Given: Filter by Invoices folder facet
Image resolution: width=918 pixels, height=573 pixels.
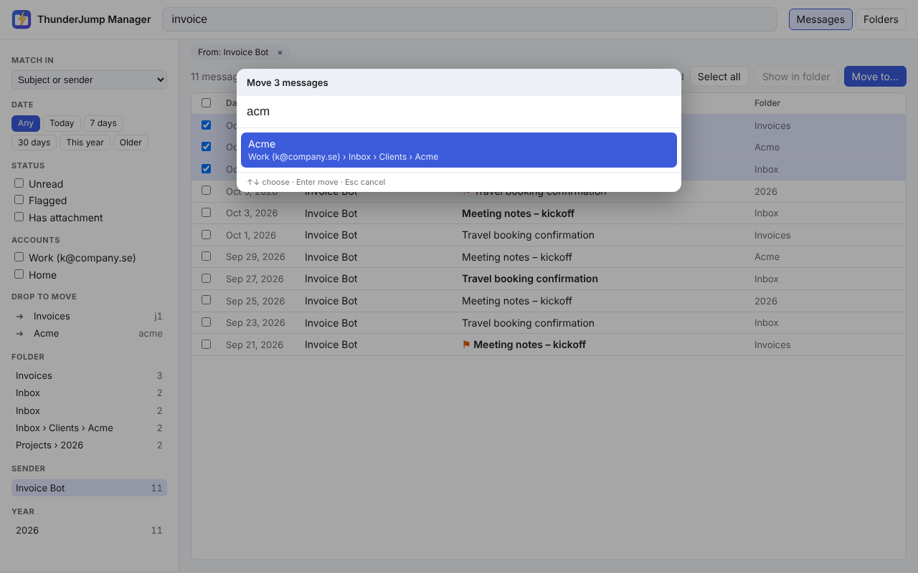Looking at the screenshot, I should [x=89, y=375].
